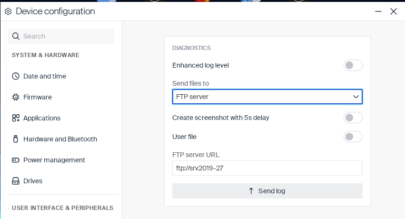This screenshot has width=405, height=219.
Task: Click the DIAGNOSTICS section label
Action: point(191,48)
